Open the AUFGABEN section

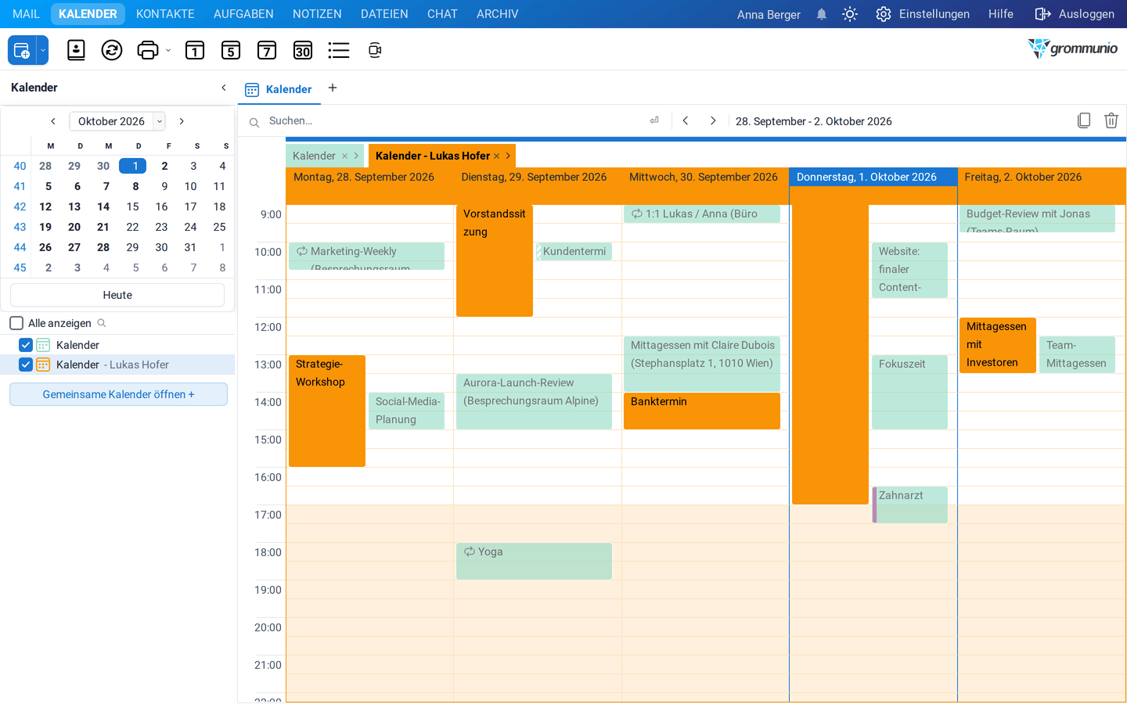243,14
